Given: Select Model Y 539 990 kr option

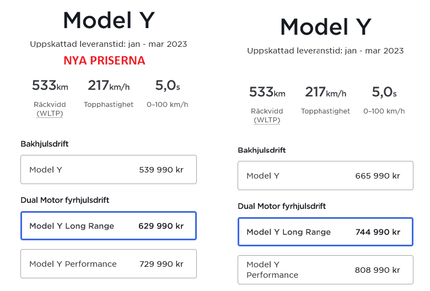Looking at the screenshot, I should point(109,170).
